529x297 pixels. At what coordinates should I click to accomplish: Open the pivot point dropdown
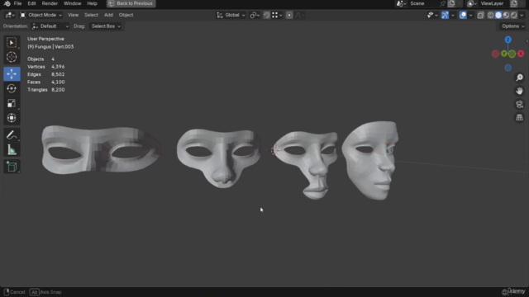click(x=255, y=15)
